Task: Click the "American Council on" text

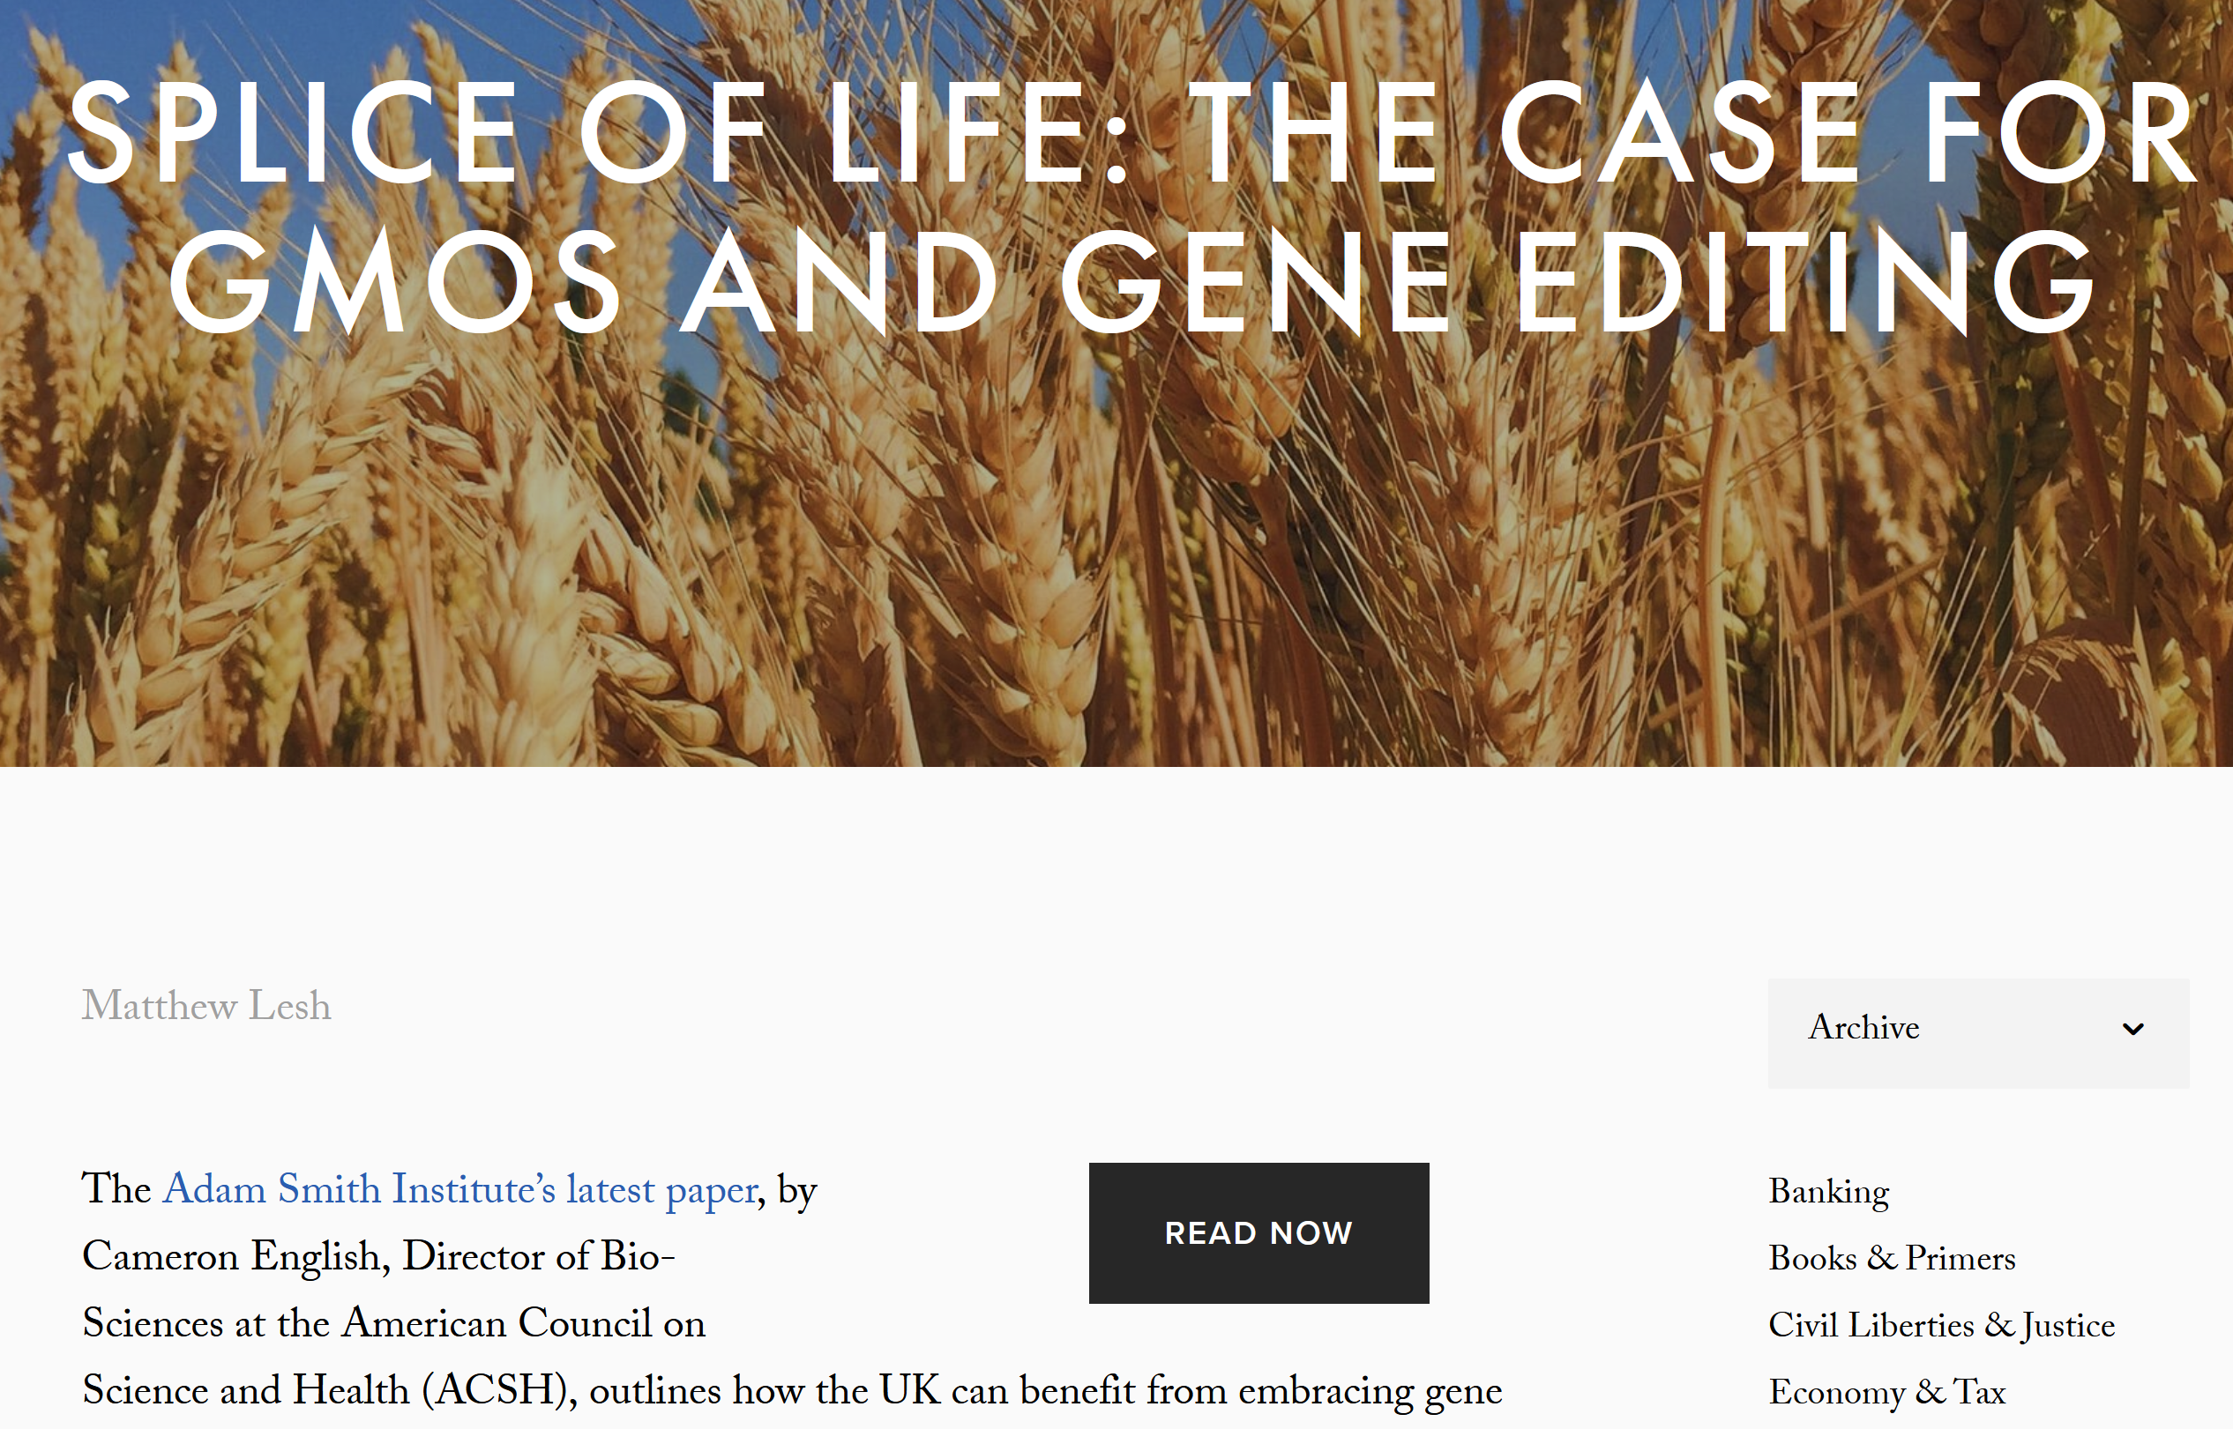Action: [x=524, y=1324]
